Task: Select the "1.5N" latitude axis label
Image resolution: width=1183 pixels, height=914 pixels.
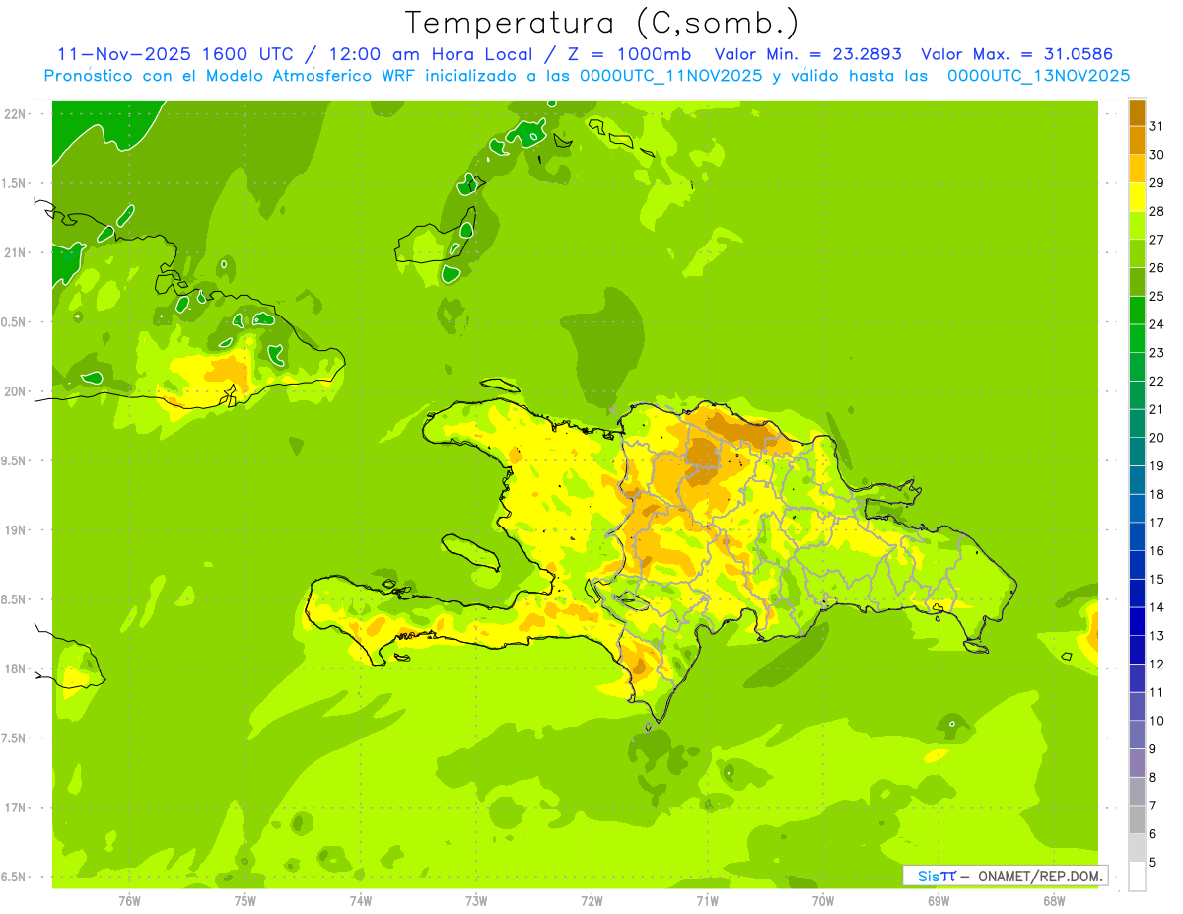Action: (x=15, y=183)
